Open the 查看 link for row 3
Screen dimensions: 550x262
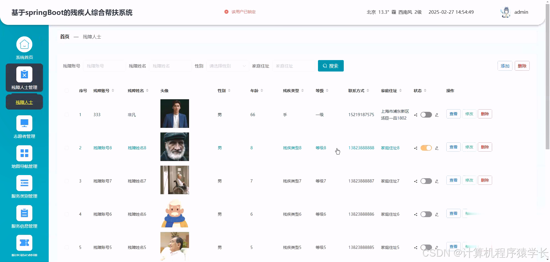[x=453, y=180]
